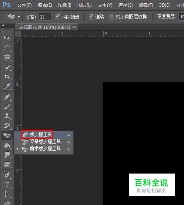Select the Paint Bucket tool
The width and height of the screenshot is (184, 205).
pos(7,145)
